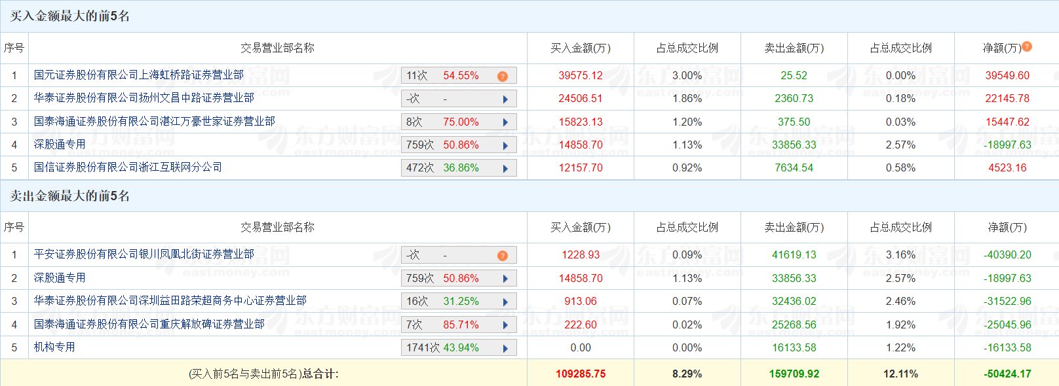The height and width of the screenshot is (386, 1059).
Task: Click orange help icon beside 净额(万) header
Action: [x=1027, y=46]
